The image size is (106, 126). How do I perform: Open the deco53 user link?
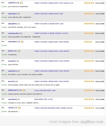(x=11, y=81)
